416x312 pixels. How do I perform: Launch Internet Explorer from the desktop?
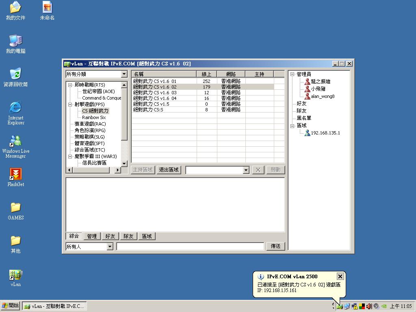(x=15, y=107)
